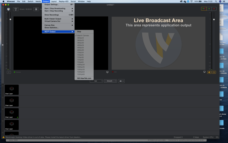Open Siri from menu bar
Viewport: 228px width, 143px height.
220,1
